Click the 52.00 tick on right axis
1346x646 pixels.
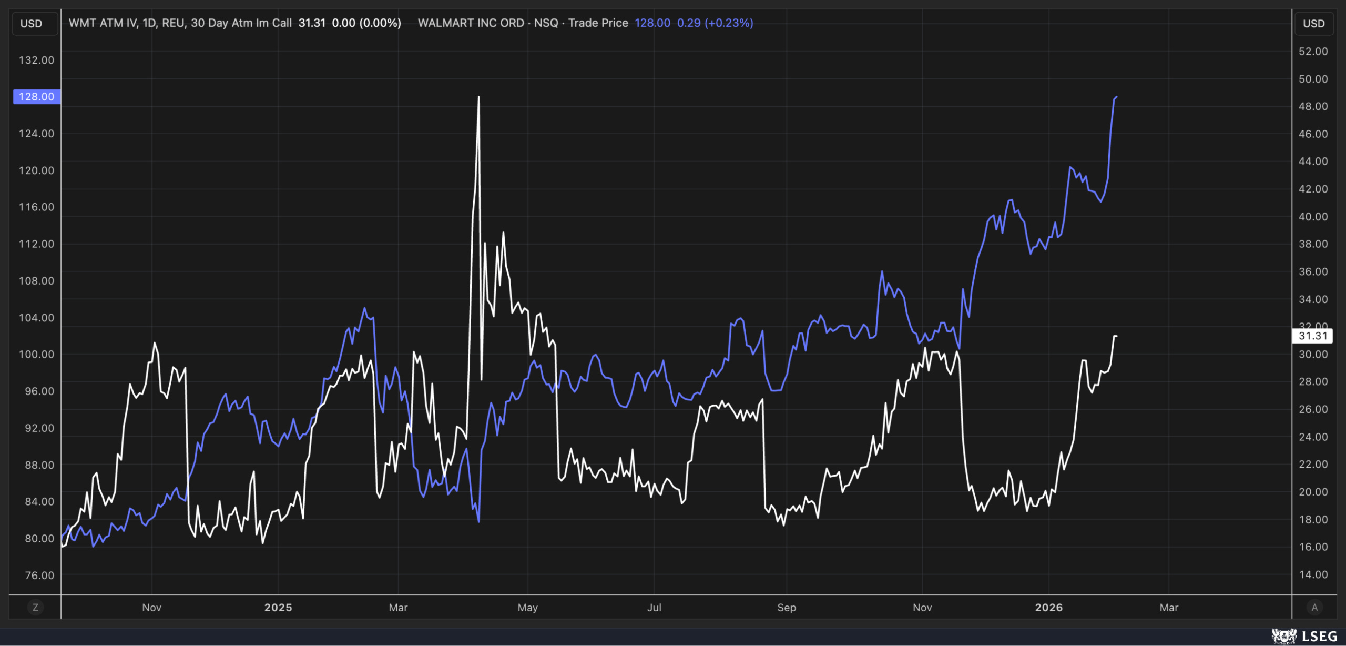(1313, 52)
